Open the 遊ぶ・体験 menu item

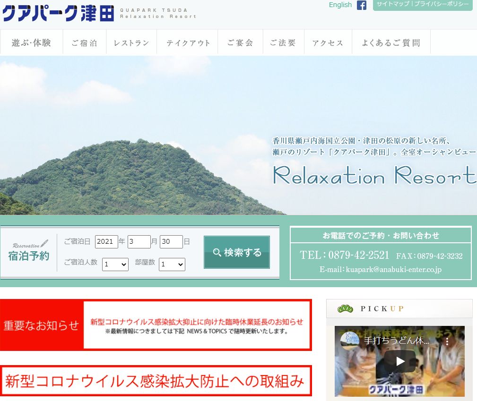(31, 43)
